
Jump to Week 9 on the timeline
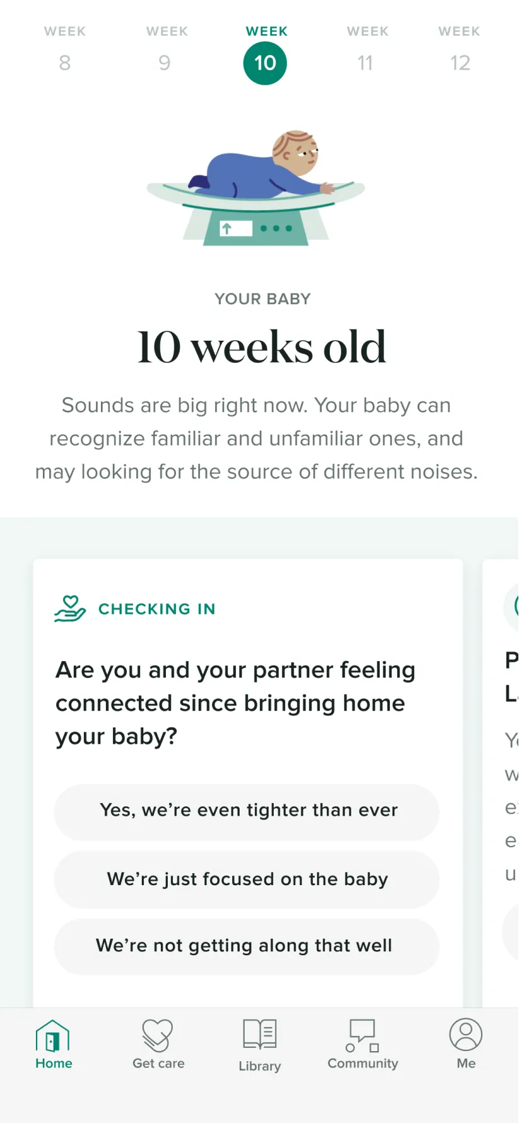[165, 50]
